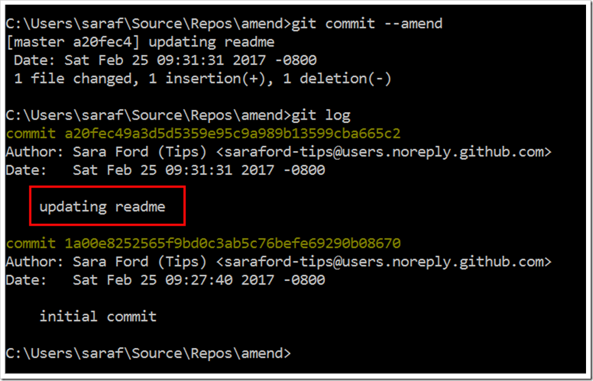Click the author email under the 1a00e825 commit
Screen dimensions: 593x381
388,261
